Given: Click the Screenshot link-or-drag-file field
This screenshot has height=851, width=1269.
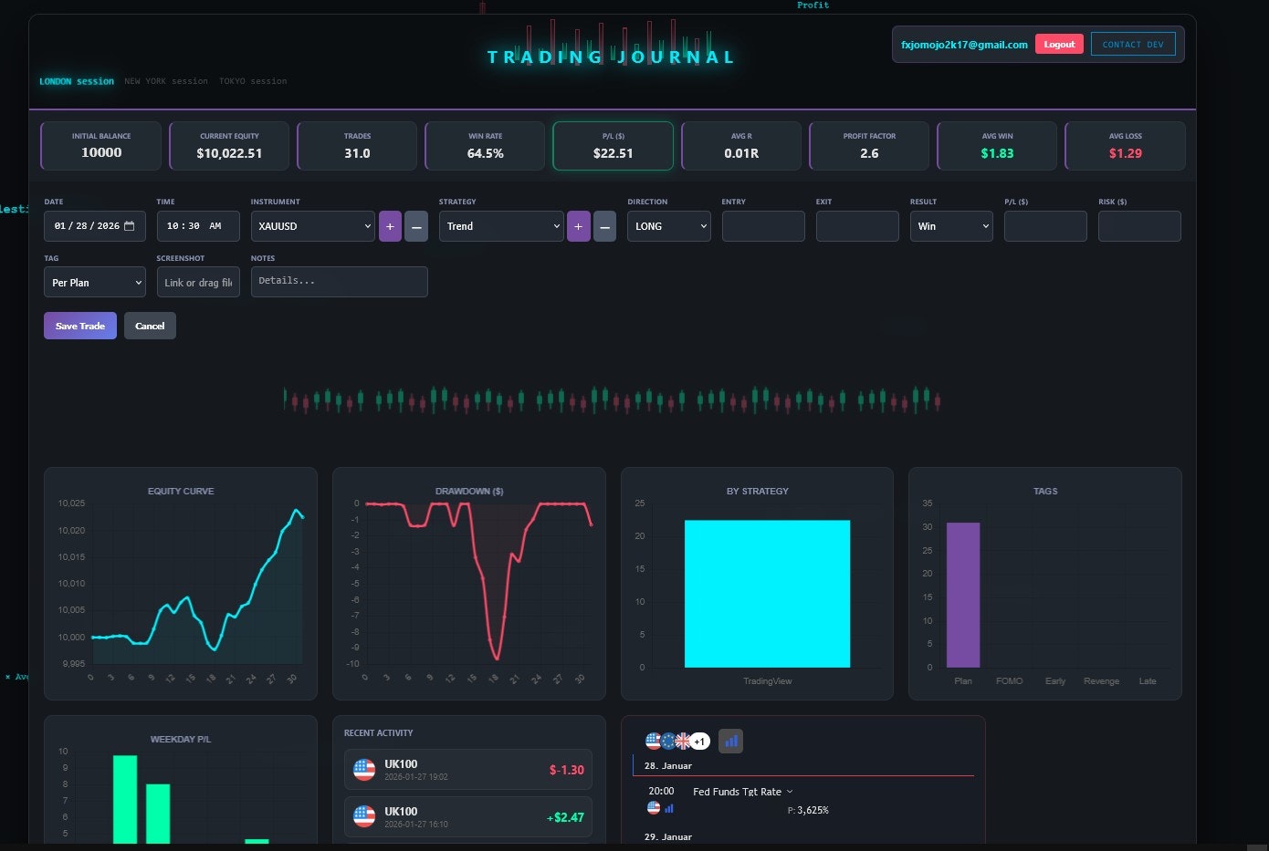Looking at the screenshot, I should click(x=198, y=282).
